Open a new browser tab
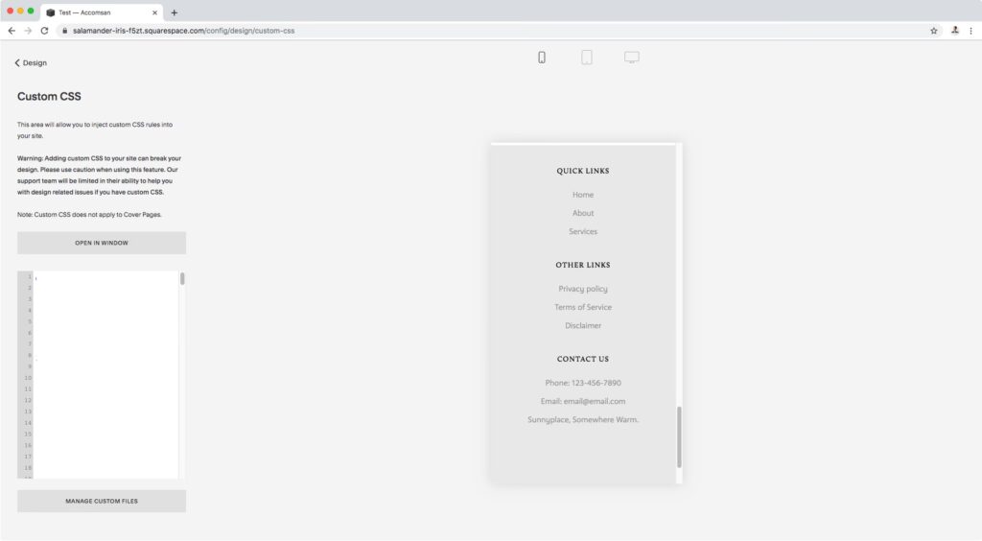 tap(174, 12)
